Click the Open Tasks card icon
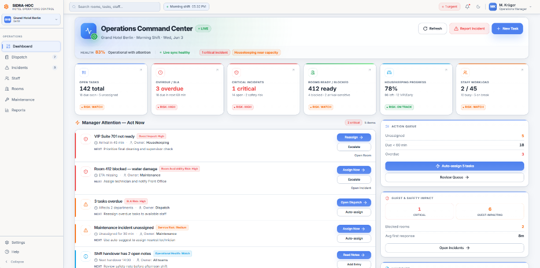This screenshot has height=268, width=540. pos(84,72)
